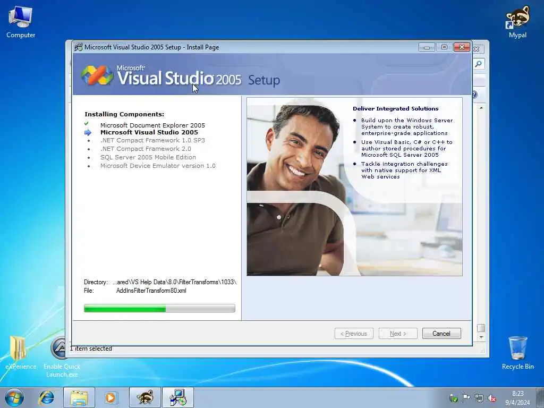Screen dimensions: 544x408
Task: Switch to Mypal raccoon taskbar button
Action: (x=144, y=397)
